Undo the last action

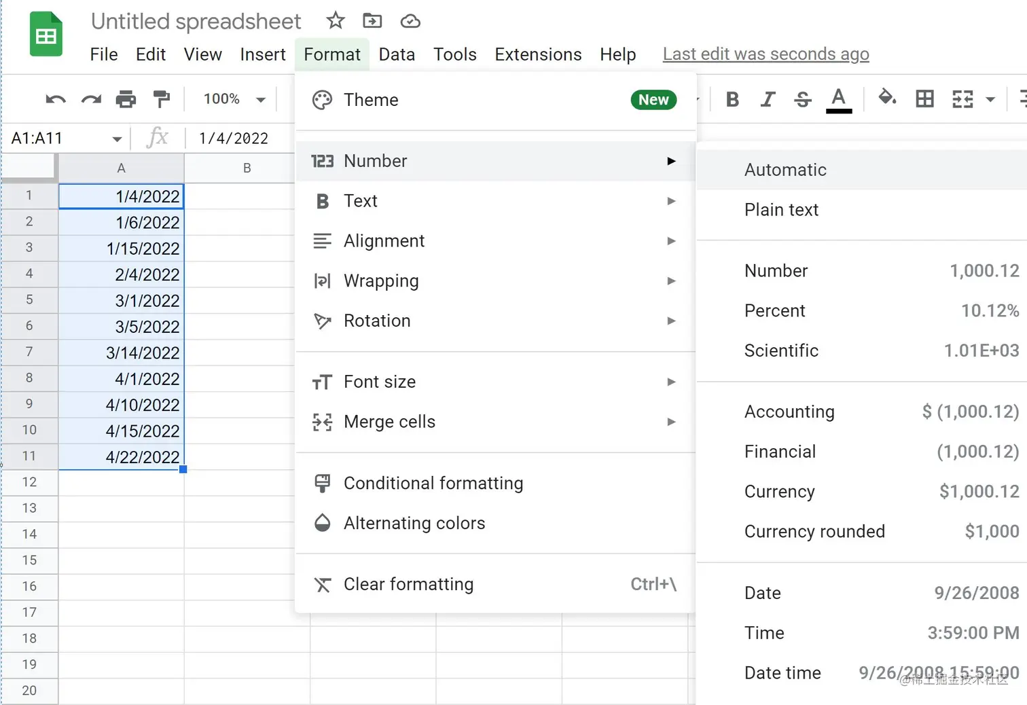[55, 99]
